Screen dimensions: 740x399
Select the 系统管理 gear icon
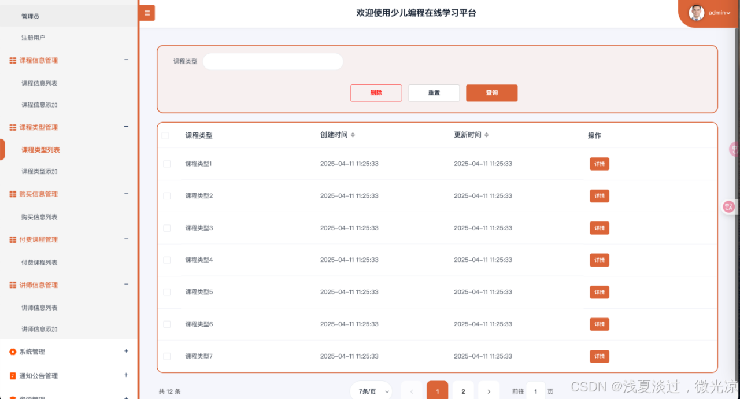click(13, 351)
